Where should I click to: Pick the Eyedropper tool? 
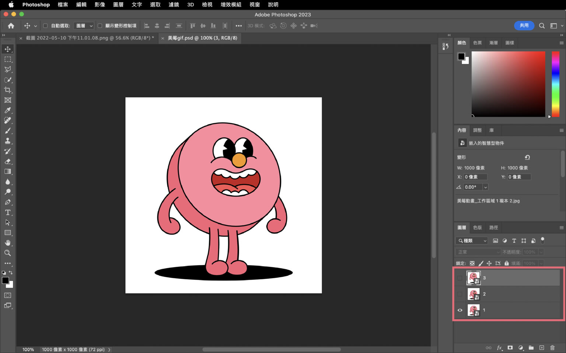pos(8,110)
